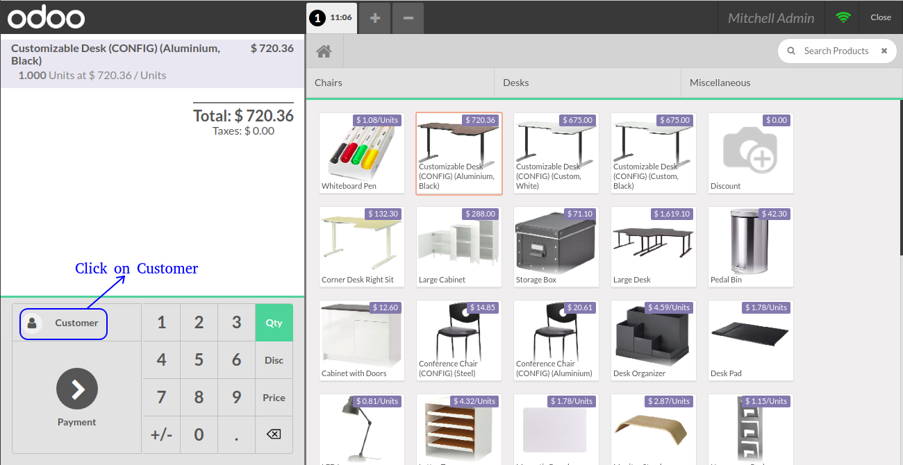The image size is (903, 465).
Task: Open the Chairs category
Action: (400, 83)
